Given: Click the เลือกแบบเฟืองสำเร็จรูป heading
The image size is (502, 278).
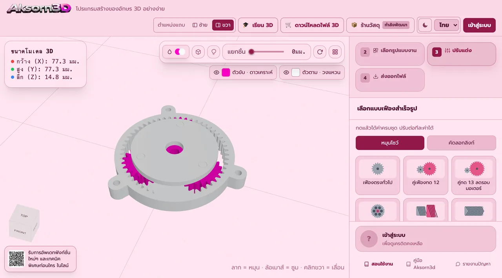Looking at the screenshot, I should (x=387, y=108).
